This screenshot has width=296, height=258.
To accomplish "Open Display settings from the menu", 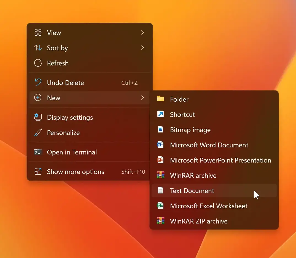I will (90, 117).
